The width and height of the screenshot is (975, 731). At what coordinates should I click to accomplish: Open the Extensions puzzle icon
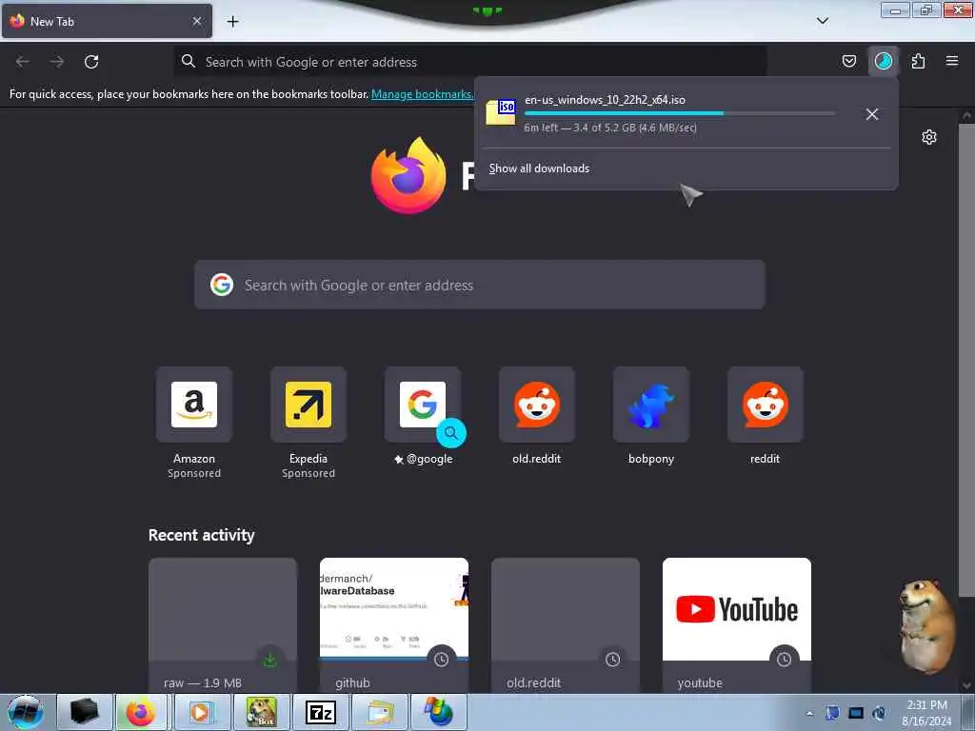(918, 61)
